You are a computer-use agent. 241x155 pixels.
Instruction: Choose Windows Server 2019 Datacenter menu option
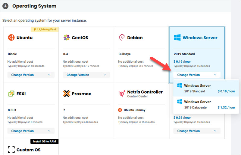[x=206, y=105]
